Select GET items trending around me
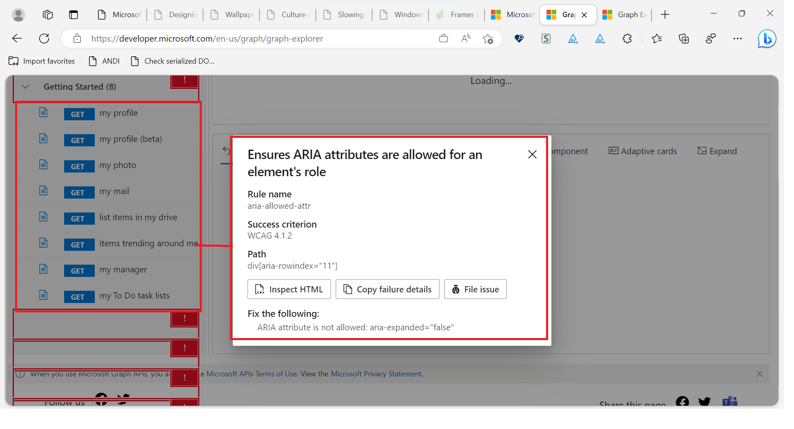This screenshot has width=794, height=429. 108,243
